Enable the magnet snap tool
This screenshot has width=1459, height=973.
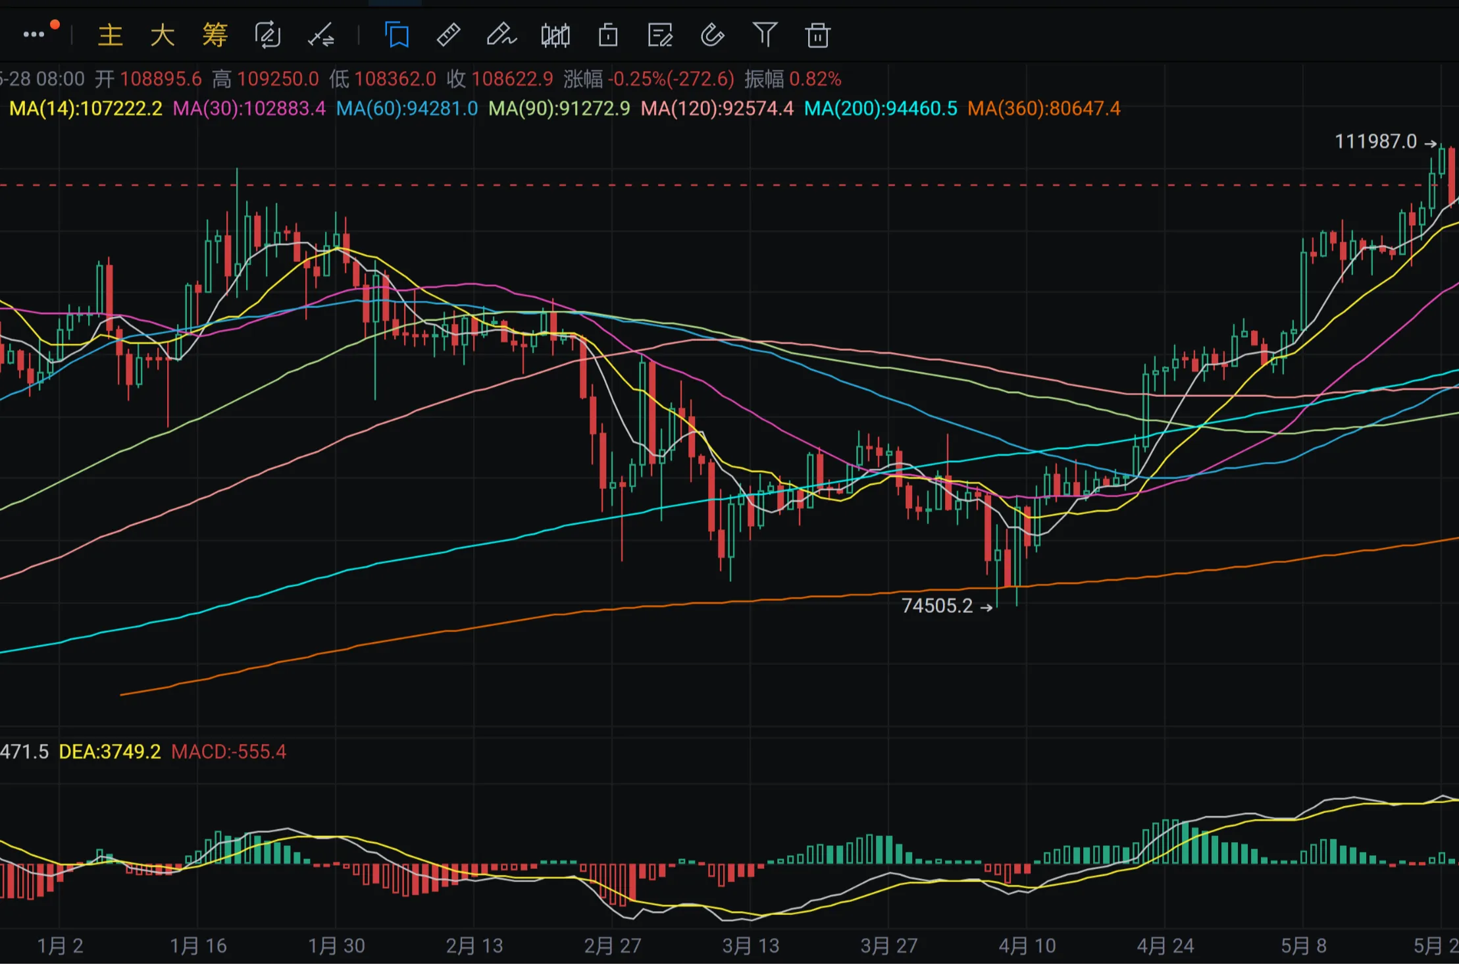[x=713, y=35]
